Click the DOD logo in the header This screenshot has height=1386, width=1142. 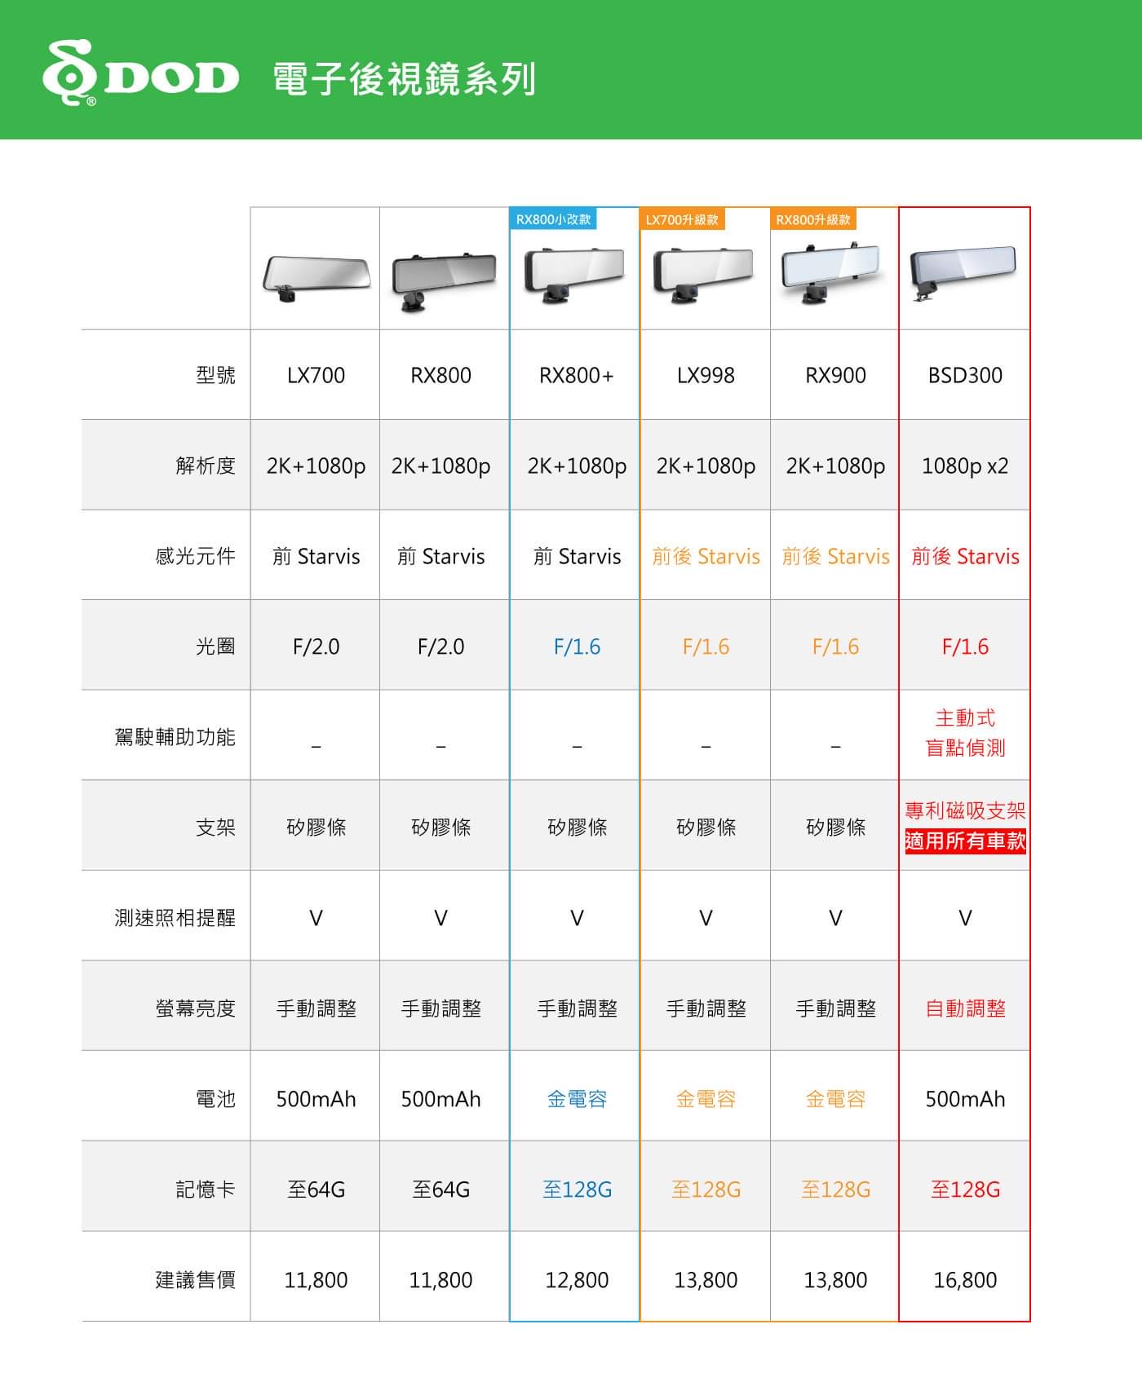(140, 74)
